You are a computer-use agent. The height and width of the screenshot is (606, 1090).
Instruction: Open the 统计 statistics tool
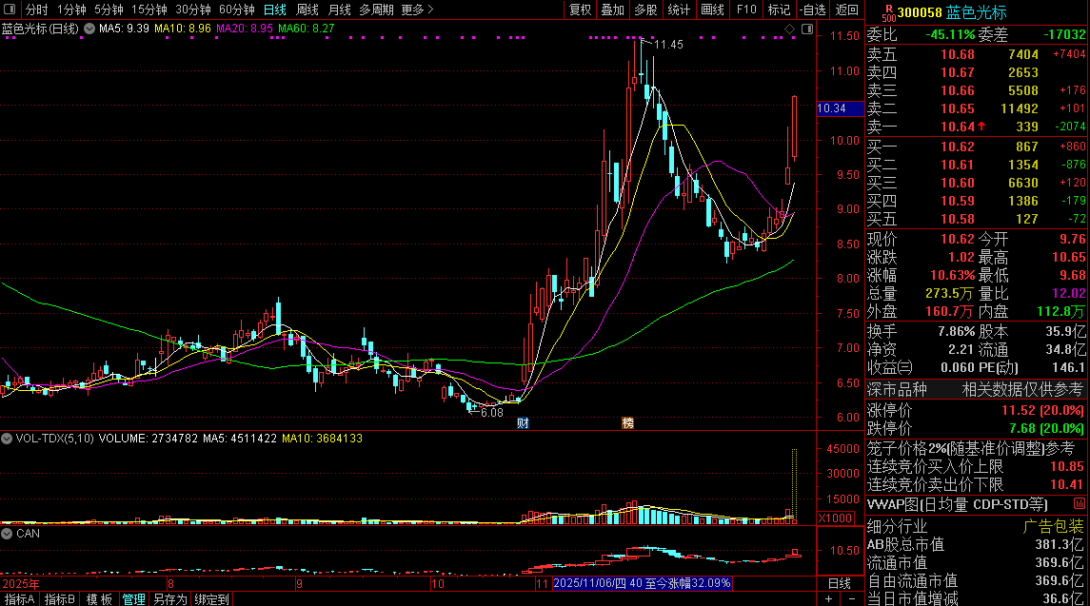679,10
